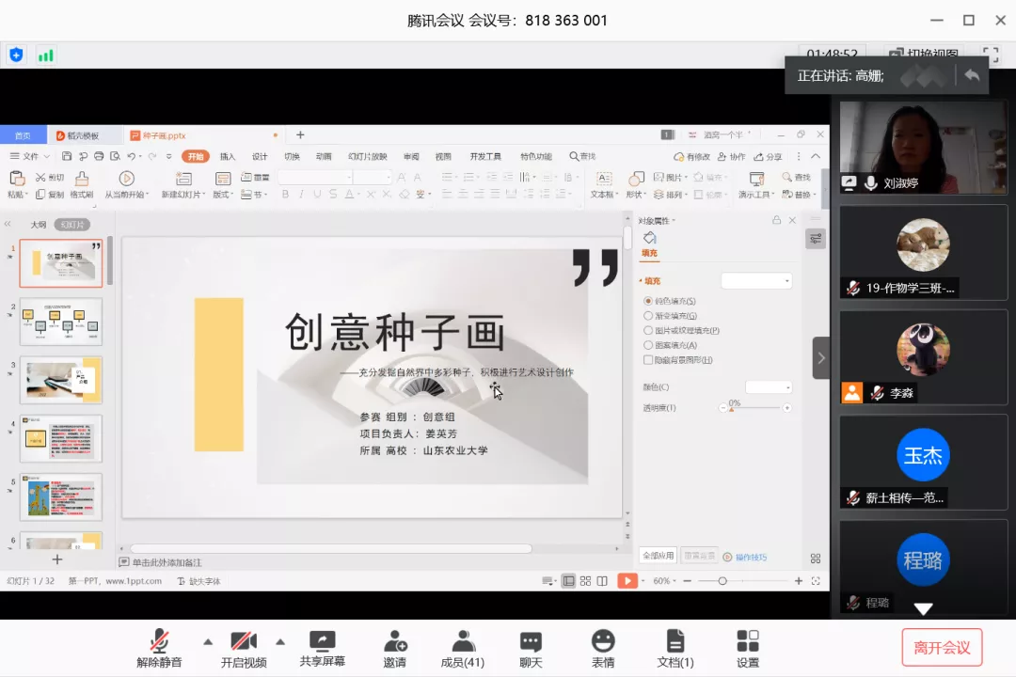Collapse the participant video sidebar

(821, 358)
